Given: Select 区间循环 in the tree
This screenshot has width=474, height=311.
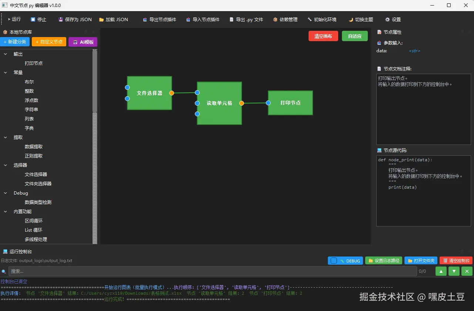Looking at the screenshot, I should pos(34,221).
